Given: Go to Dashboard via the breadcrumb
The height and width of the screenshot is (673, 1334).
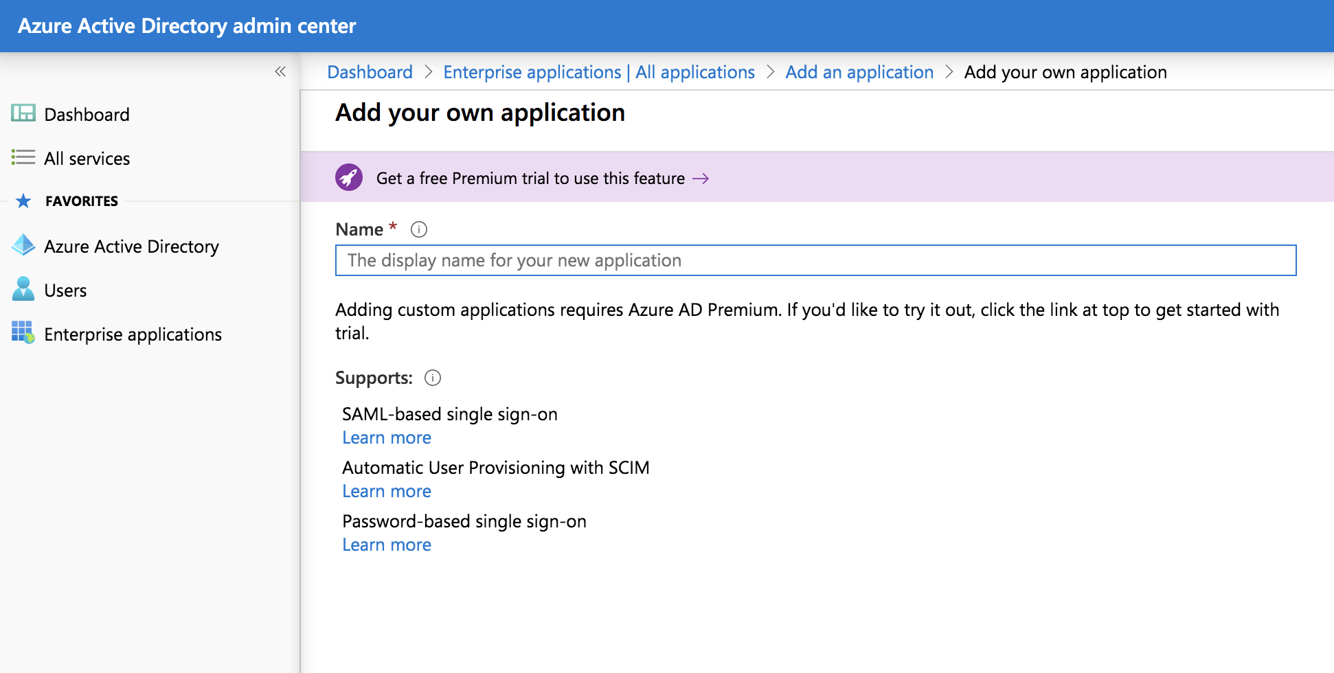Looking at the screenshot, I should [370, 72].
